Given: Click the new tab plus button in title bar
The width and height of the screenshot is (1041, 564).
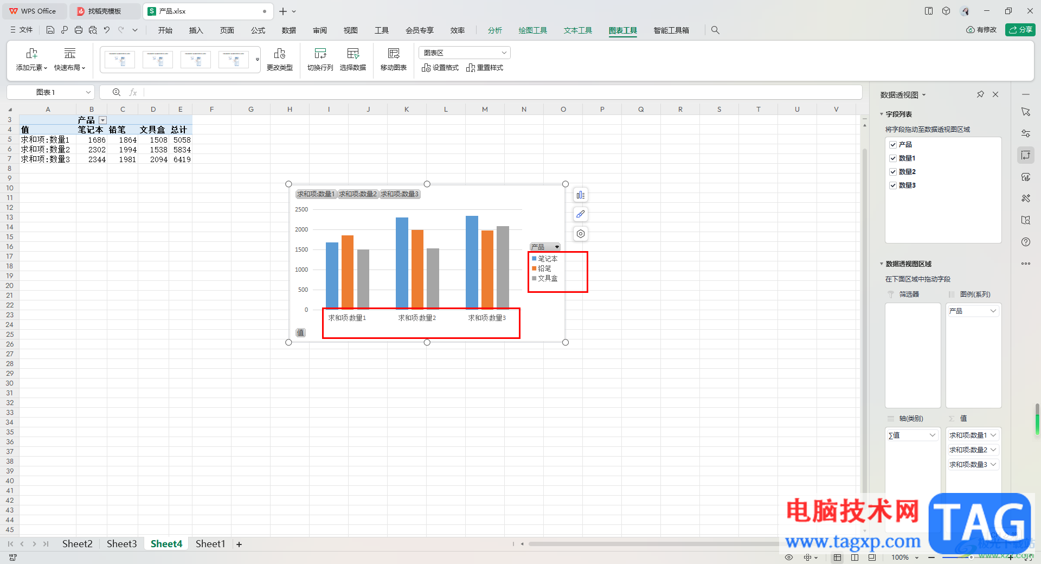Looking at the screenshot, I should click(x=282, y=11).
